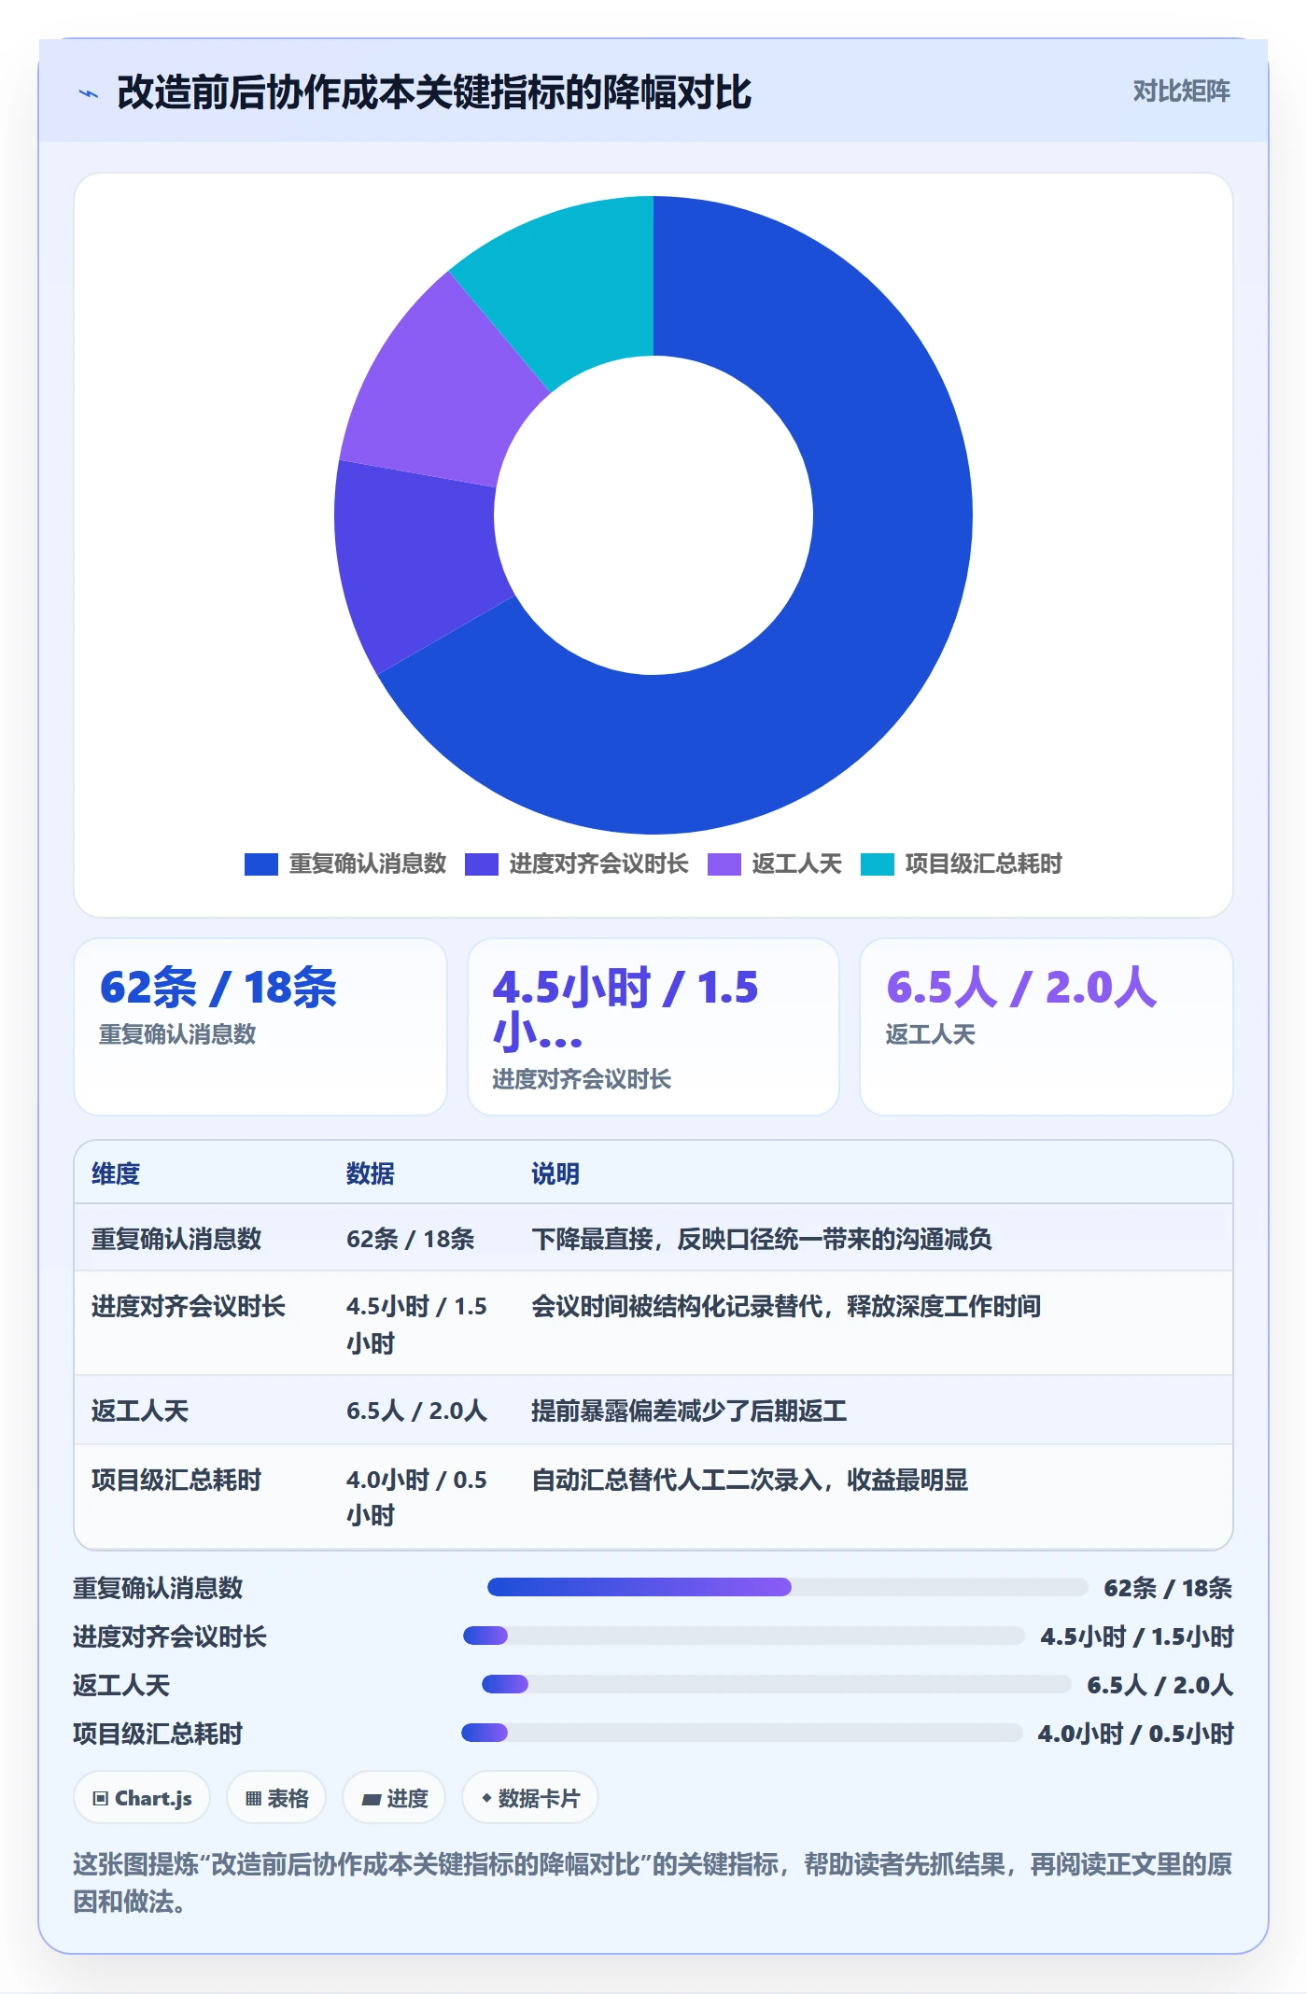This screenshot has width=1307, height=1994.
Task: Click the chart title 改造前后协作成本关键指标的降幅对比
Action: [x=434, y=92]
